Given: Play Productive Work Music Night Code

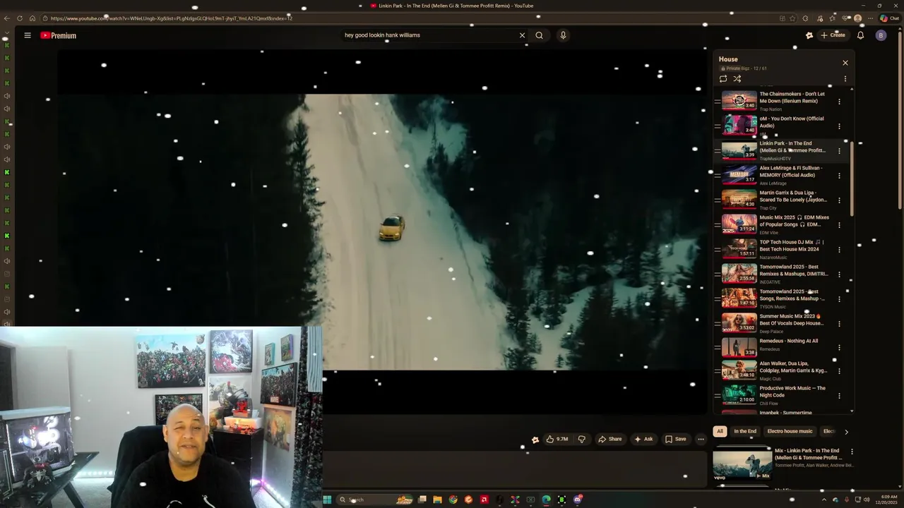Looking at the screenshot, I should [739, 394].
